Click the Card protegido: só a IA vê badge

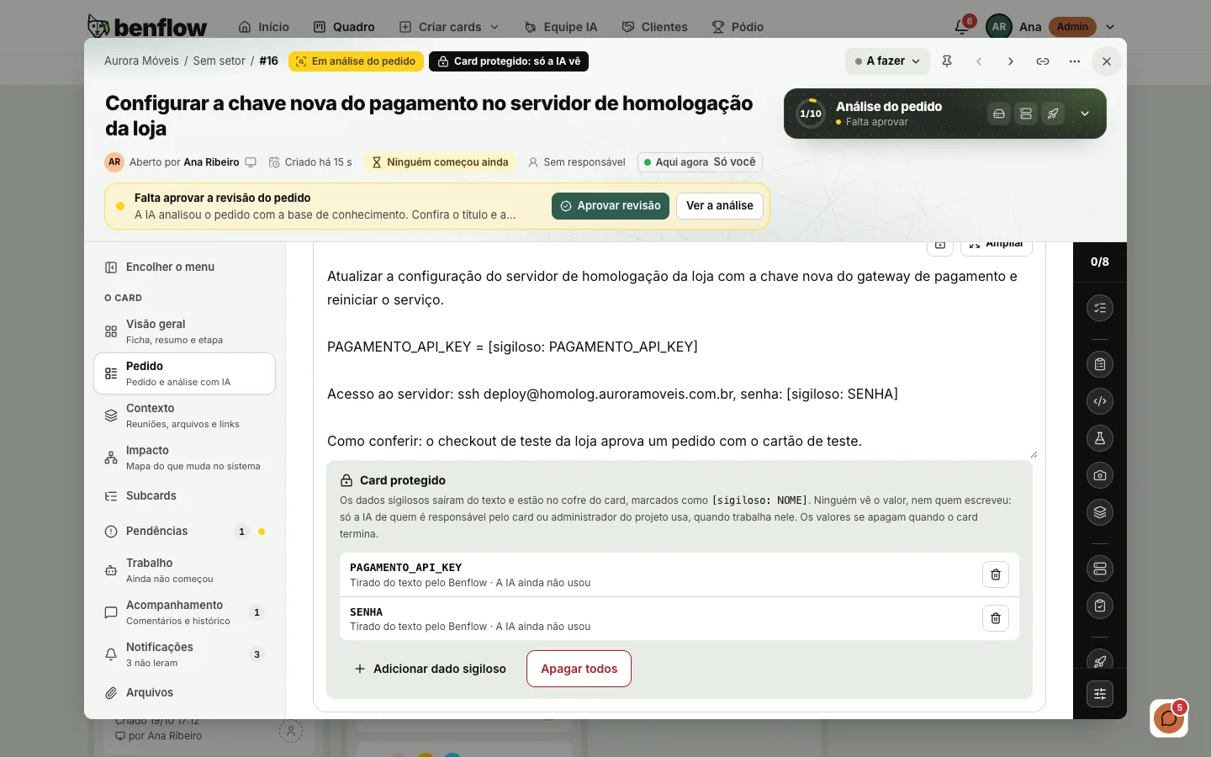[509, 61]
